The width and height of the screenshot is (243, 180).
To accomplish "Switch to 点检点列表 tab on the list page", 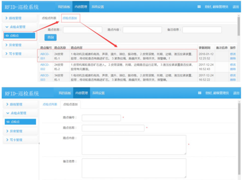I will [49, 18].
